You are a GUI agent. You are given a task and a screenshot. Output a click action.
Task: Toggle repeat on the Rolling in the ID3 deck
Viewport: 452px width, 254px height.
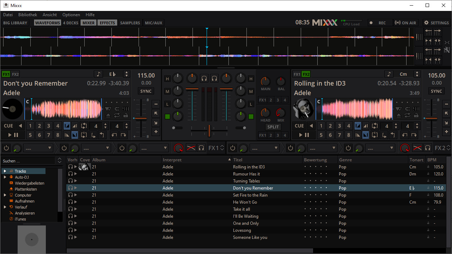(x=407, y=115)
